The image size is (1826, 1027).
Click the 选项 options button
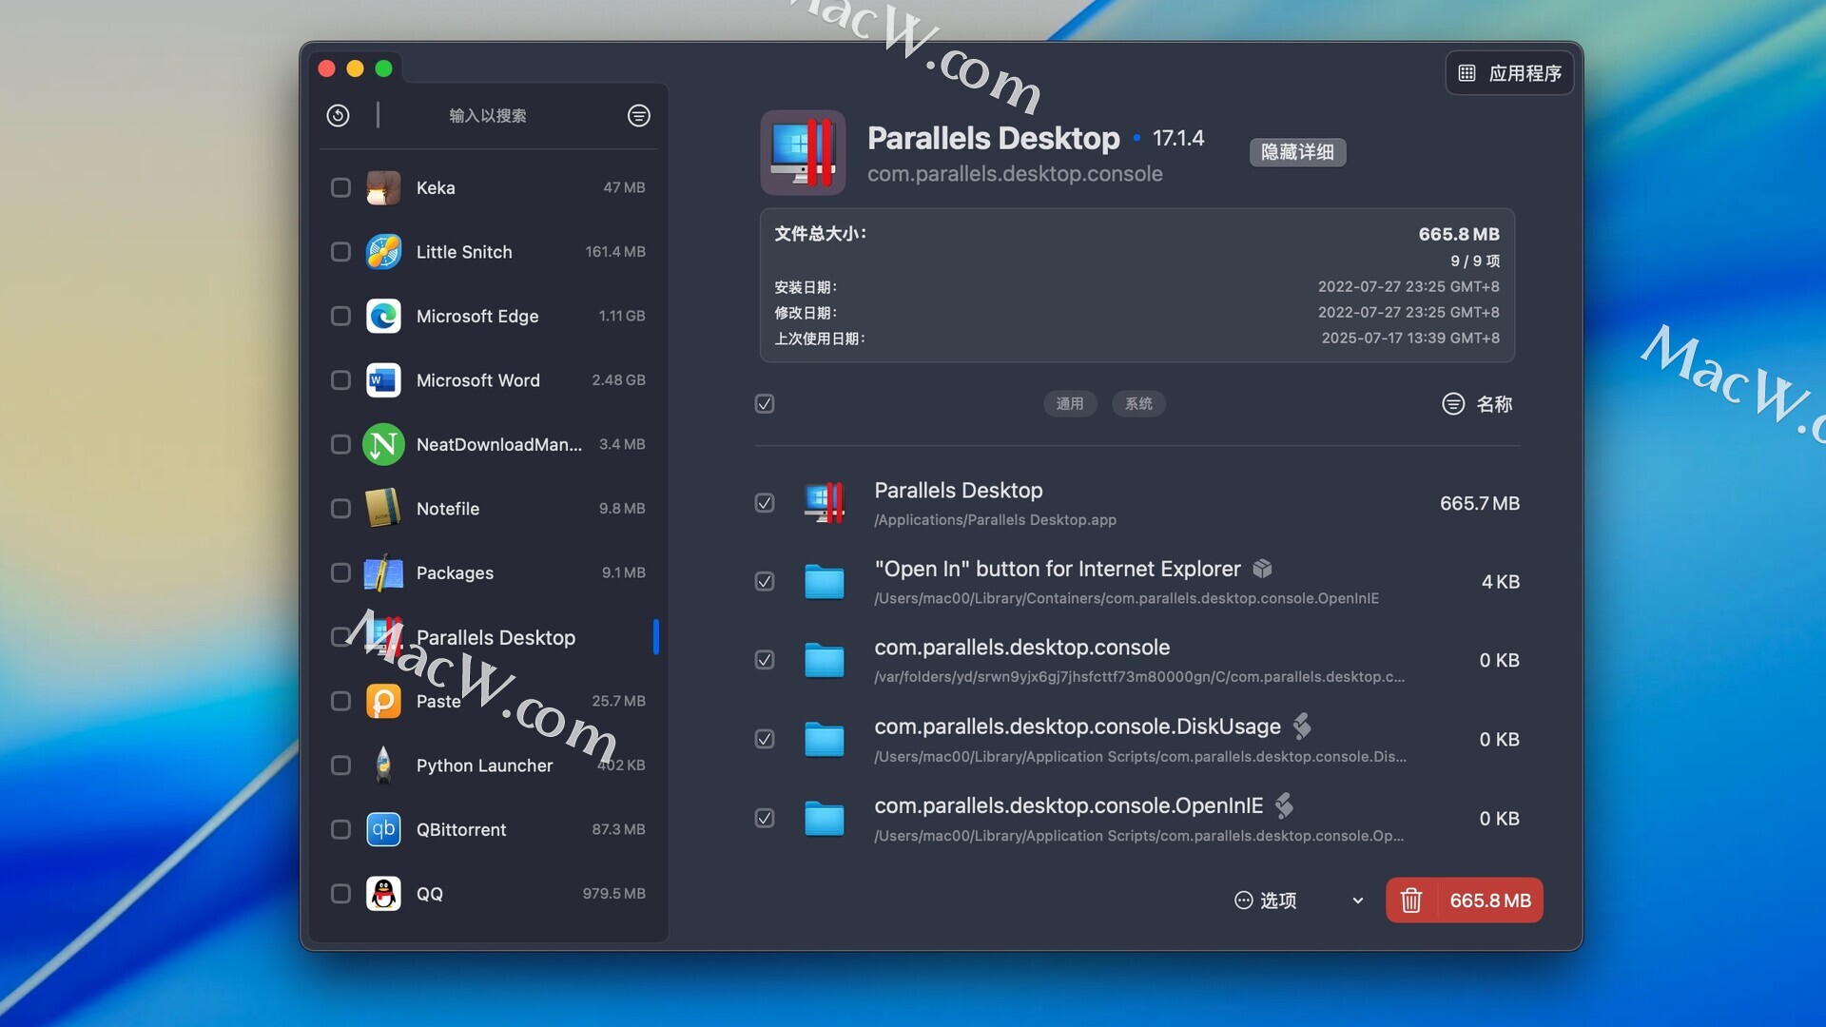coord(1266,901)
